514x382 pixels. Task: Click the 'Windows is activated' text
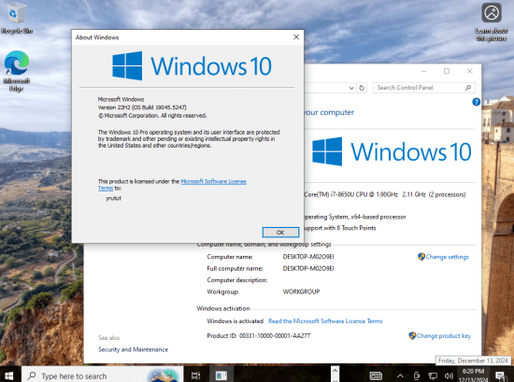(x=235, y=321)
